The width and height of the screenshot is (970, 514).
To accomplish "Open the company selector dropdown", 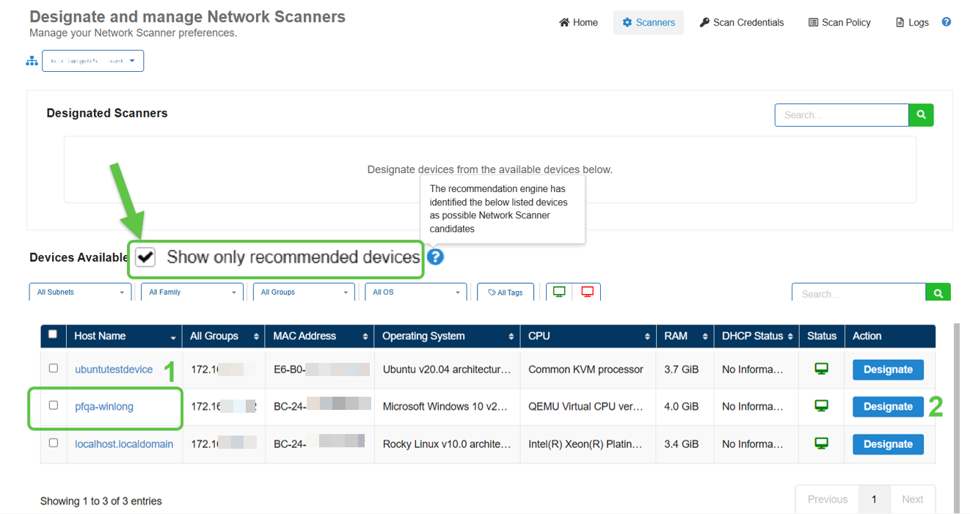I will pyautogui.click(x=92, y=61).
